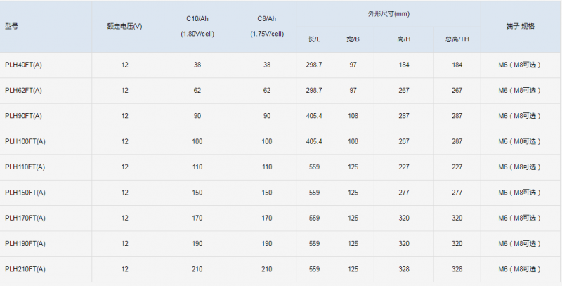Select the 外形尺寸(mm) header cell
Screen dimensions: 562x286
click(x=388, y=13)
